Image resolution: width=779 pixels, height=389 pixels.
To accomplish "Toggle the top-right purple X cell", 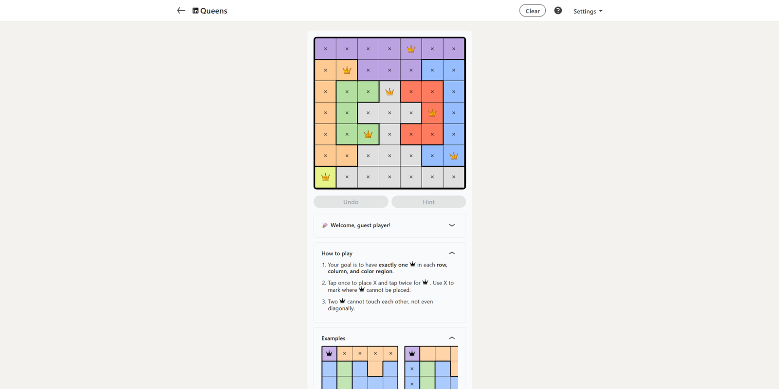I will [454, 49].
